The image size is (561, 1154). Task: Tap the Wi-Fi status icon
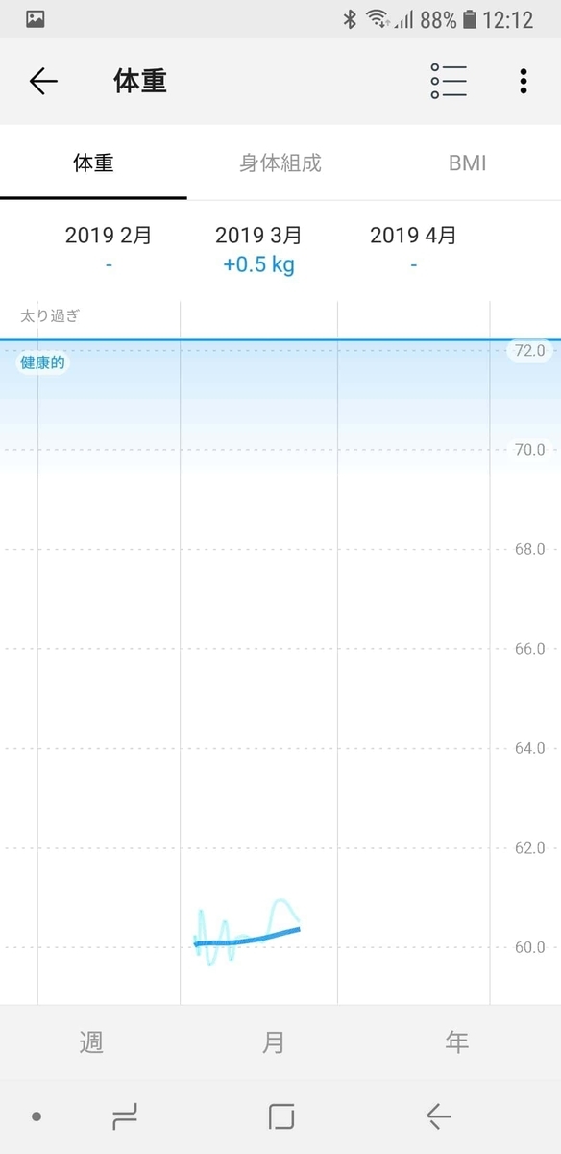(378, 18)
